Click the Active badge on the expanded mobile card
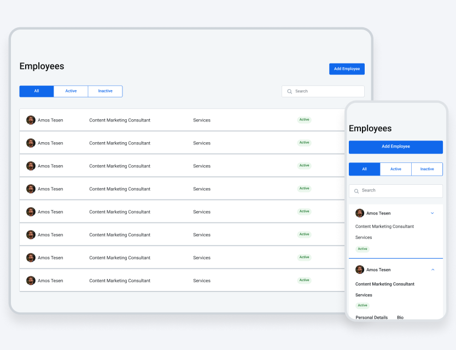456x350 pixels. click(x=363, y=305)
